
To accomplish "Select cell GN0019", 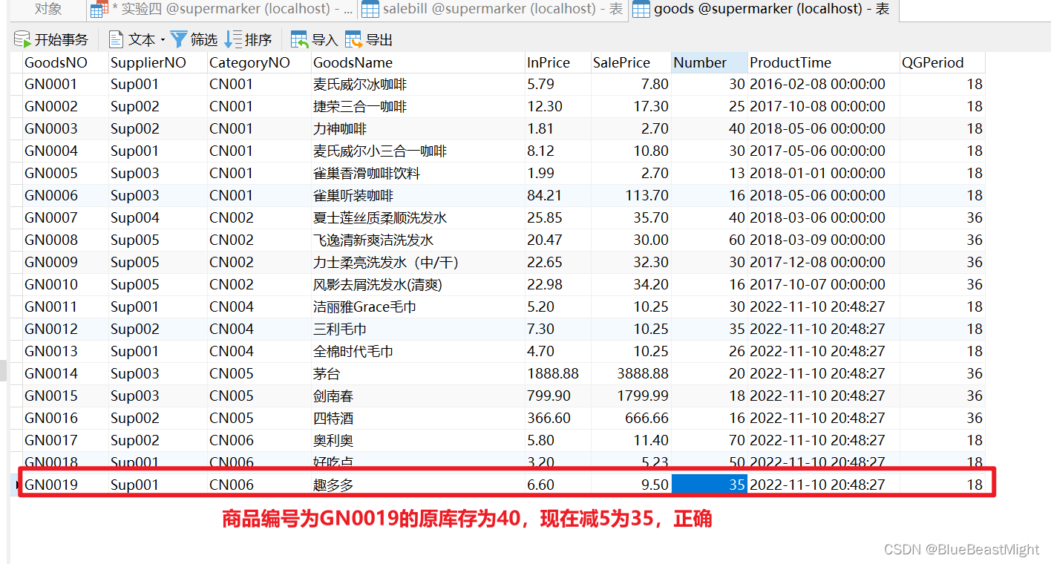I will point(65,485).
